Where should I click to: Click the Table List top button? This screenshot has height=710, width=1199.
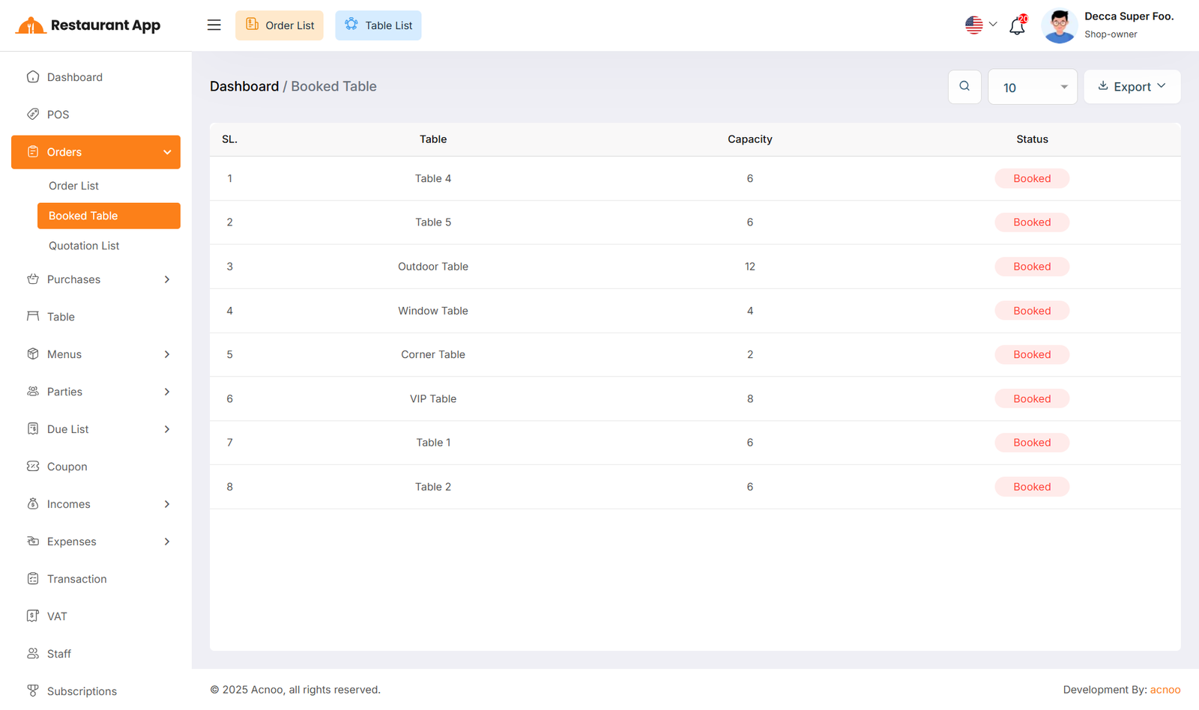[378, 25]
